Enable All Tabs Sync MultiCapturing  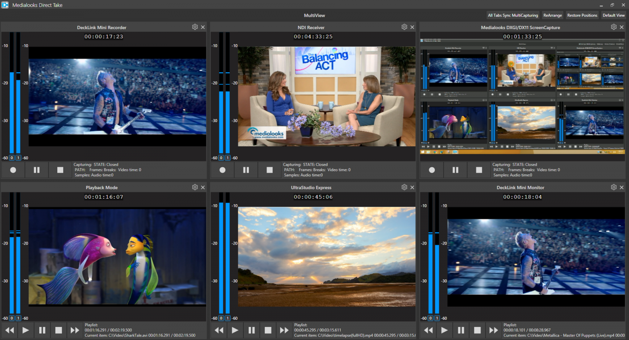(x=513, y=15)
